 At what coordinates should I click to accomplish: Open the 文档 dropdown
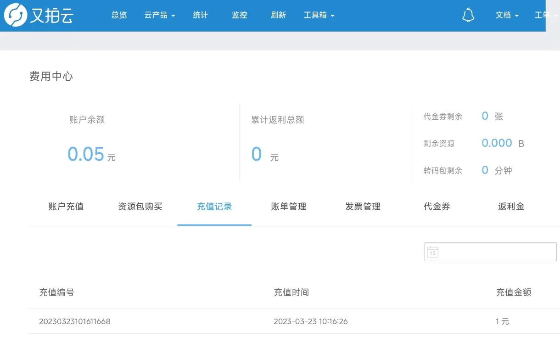pyautogui.click(x=507, y=15)
